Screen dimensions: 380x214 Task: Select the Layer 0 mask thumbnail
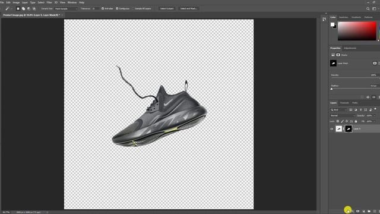349,129
